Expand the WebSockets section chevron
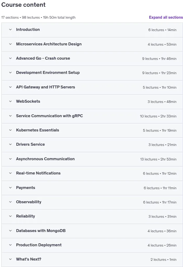The width and height of the screenshot is (183, 267). pyautogui.click(x=10, y=101)
